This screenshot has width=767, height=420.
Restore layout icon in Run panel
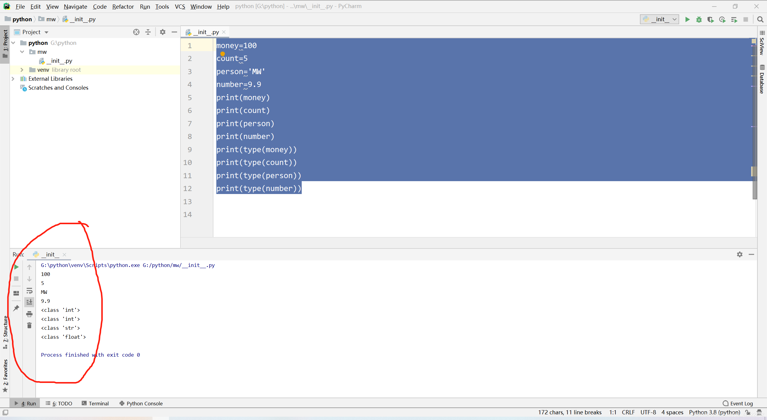16,293
